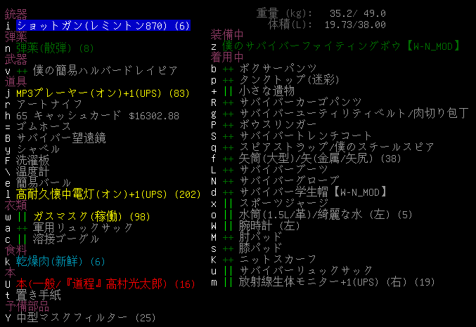Viewport: 476px width, 327px height.
Task: Click the || marker beside ガスマスク(稼働)
Action: coord(22,216)
